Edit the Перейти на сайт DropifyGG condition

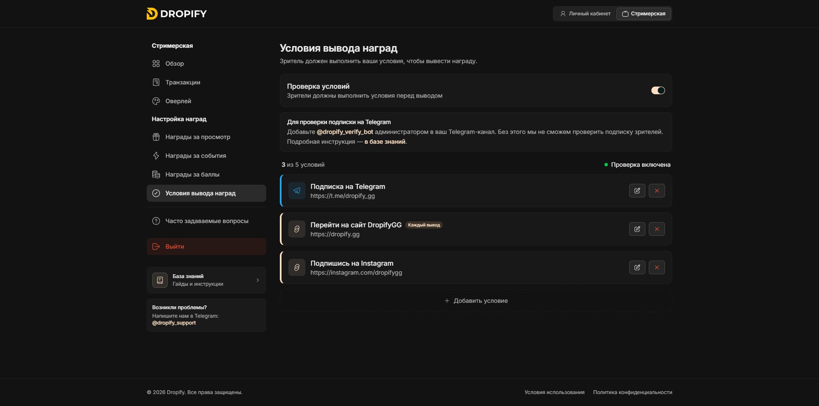pos(637,229)
